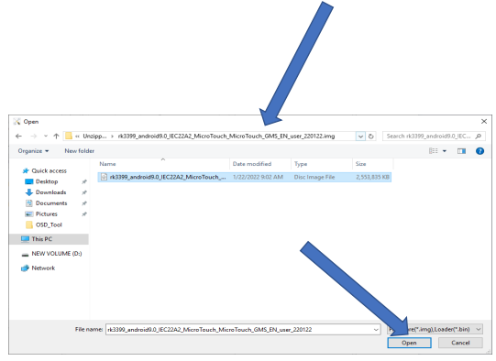Close the Open dialog window
The width and height of the screenshot is (496, 361).
point(484,122)
